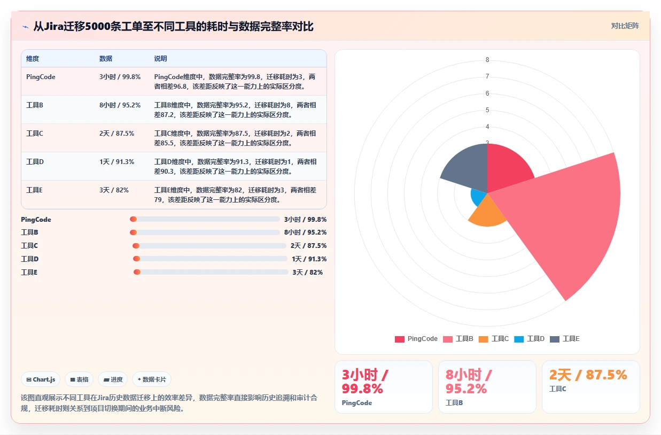Open the 工具B 8小时 / 95.2% data card
Screen dimensions: 661x435
[x=487, y=387]
